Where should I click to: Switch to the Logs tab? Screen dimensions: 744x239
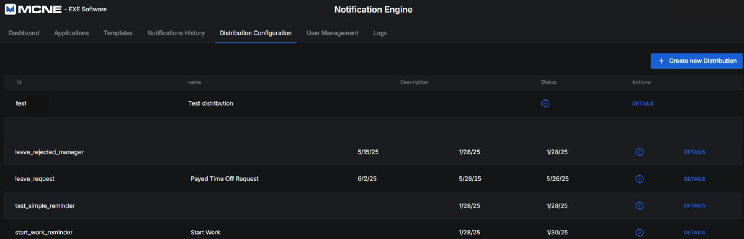[380, 33]
